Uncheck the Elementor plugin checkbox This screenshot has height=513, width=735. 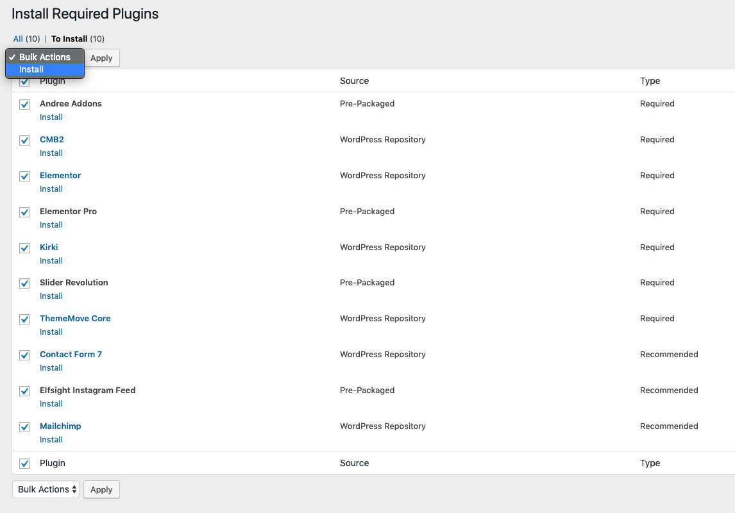pyautogui.click(x=24, y=176)
